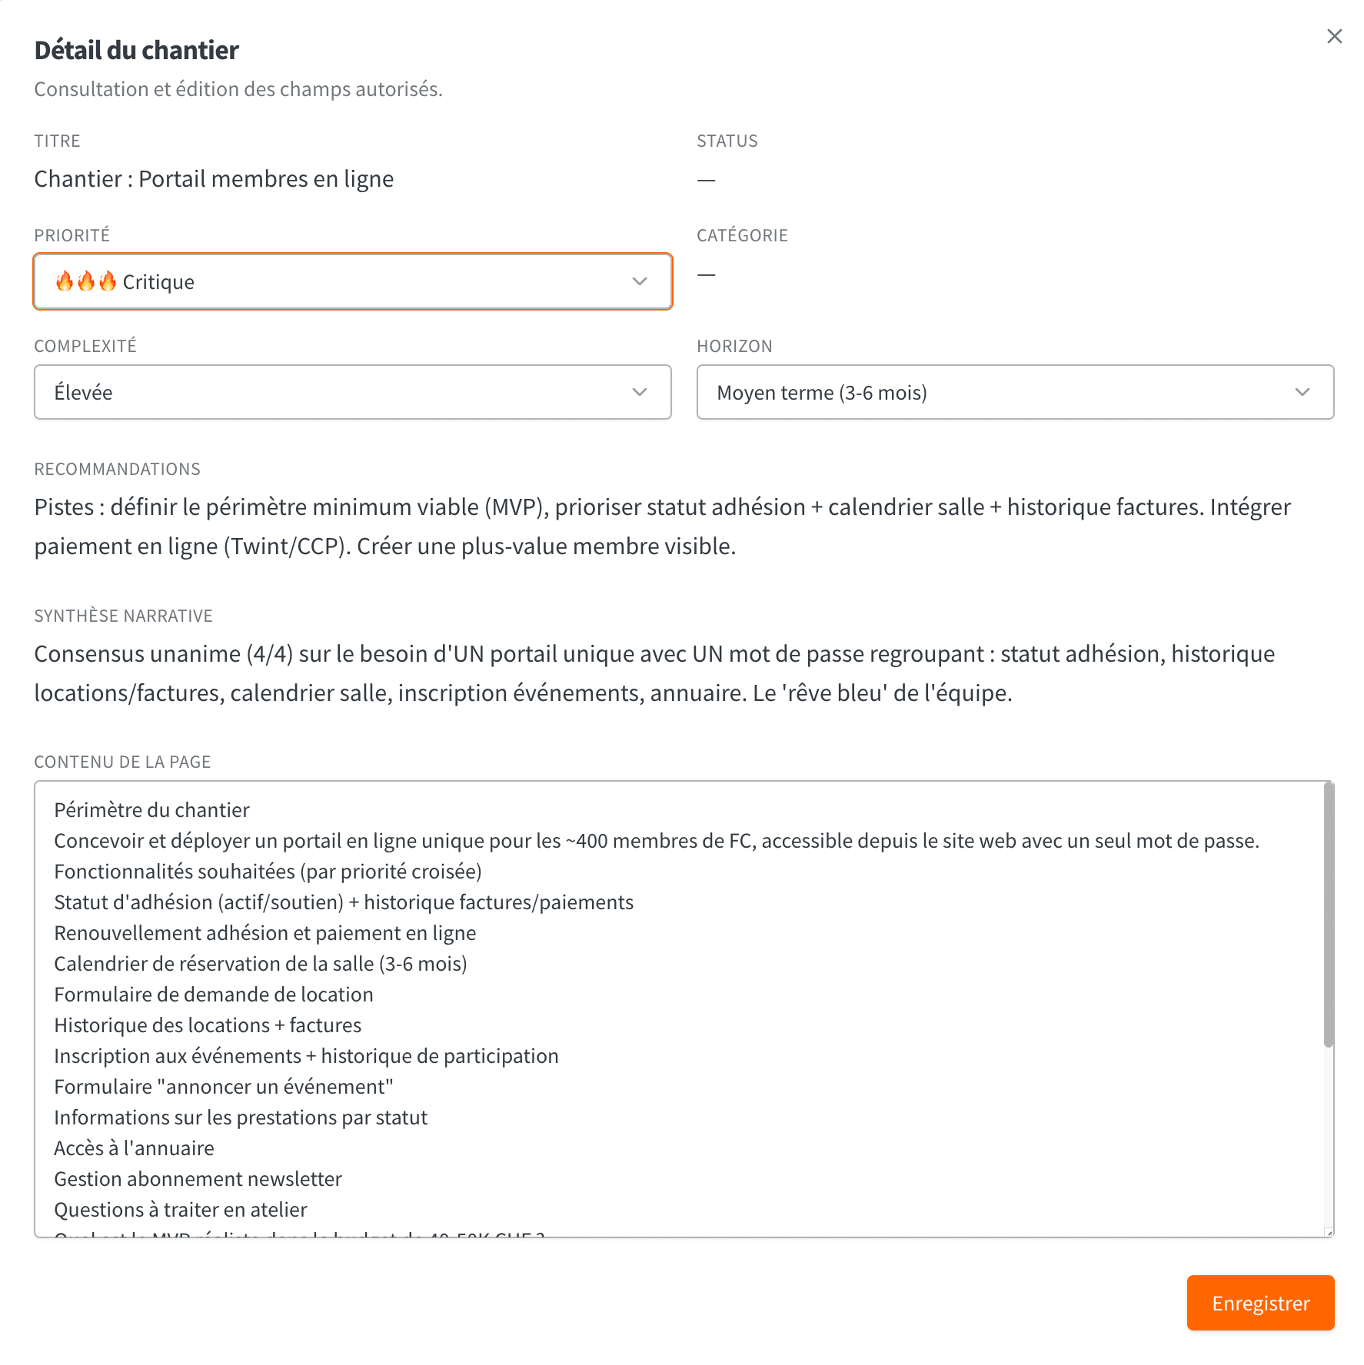Click the chevron arrow of Horizon select
The image size is (1364, 1365).
1302,392
